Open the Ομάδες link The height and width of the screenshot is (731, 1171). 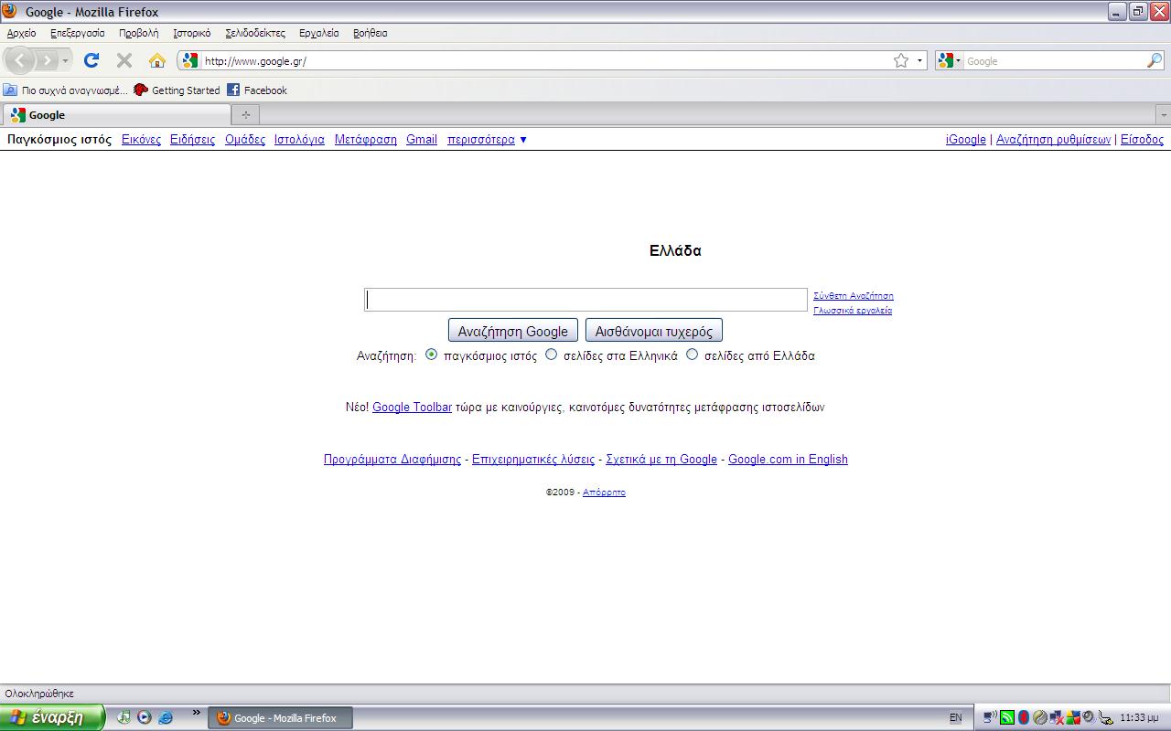pos(245,140)
